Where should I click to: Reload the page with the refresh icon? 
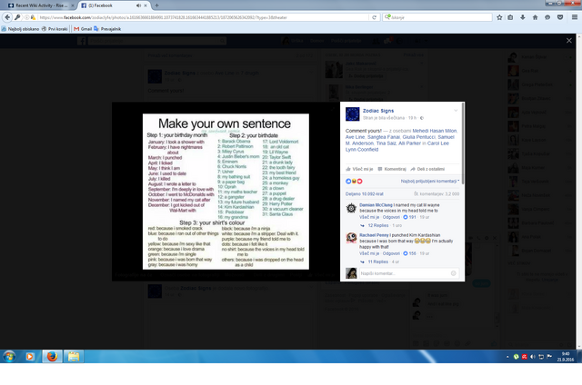click(374, 17)
